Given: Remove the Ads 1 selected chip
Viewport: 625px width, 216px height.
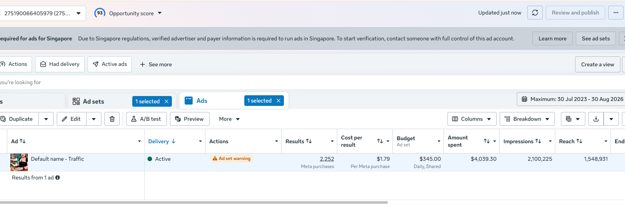Looking at the screenshot, I should tap(279, 101).
